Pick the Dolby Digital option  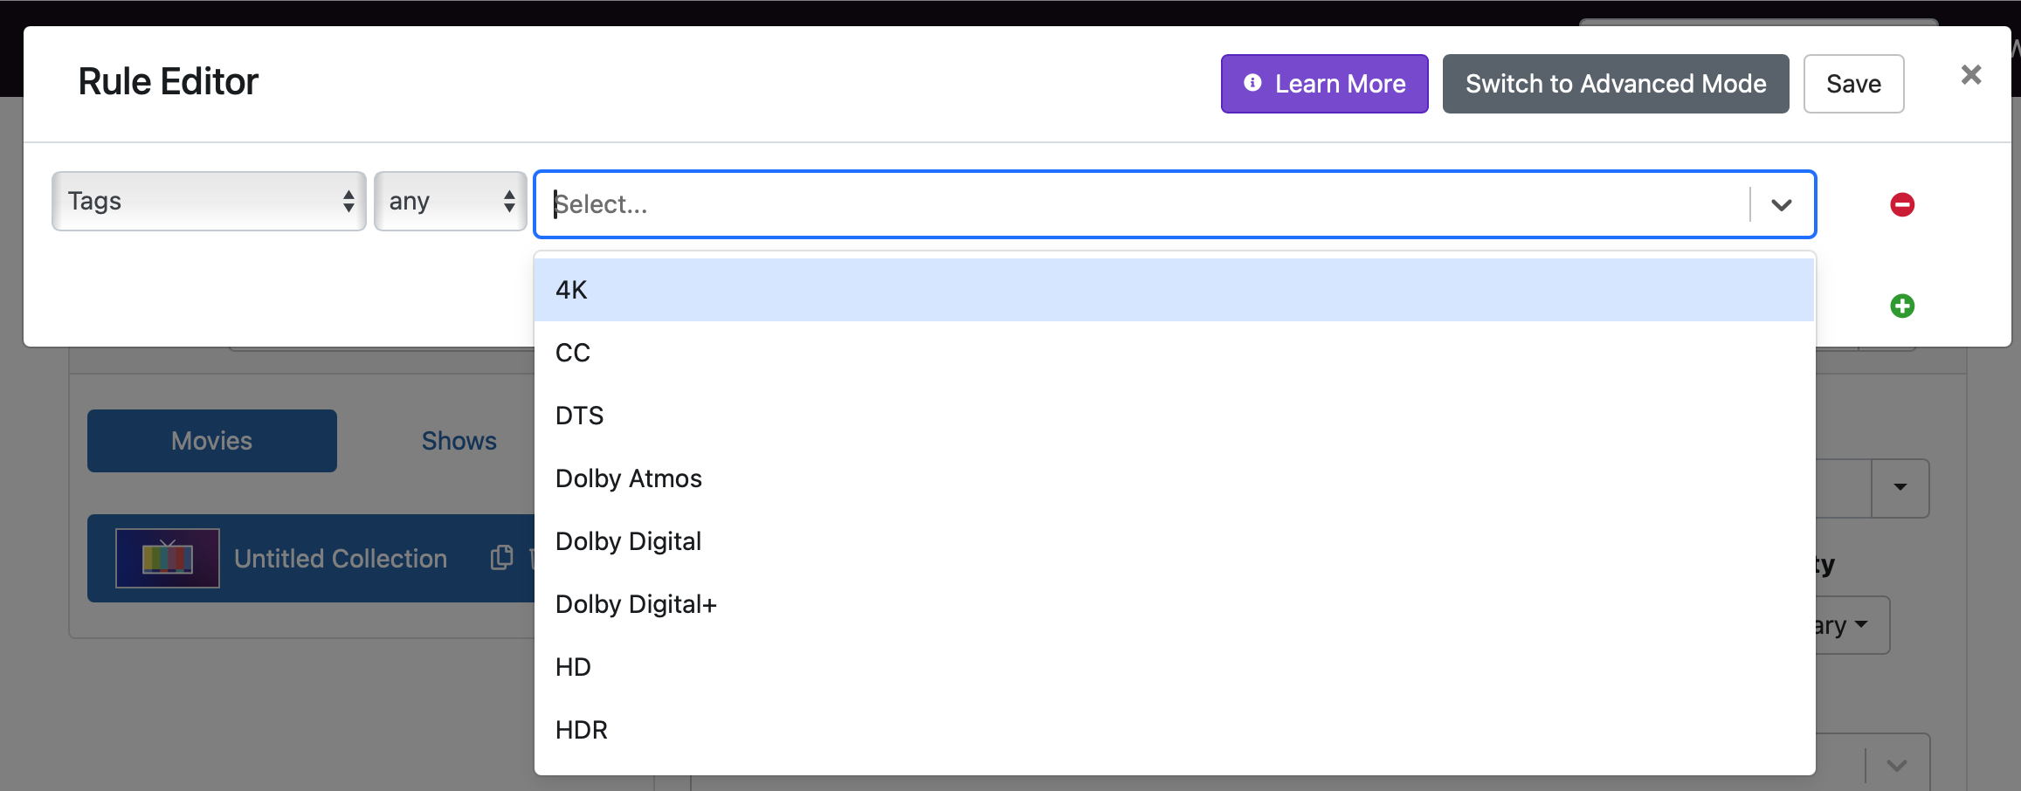click(x=629, y=541)
